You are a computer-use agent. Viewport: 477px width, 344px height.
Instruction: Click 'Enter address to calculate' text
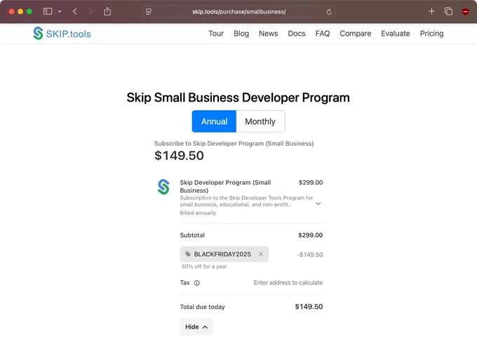coord(288,282)
